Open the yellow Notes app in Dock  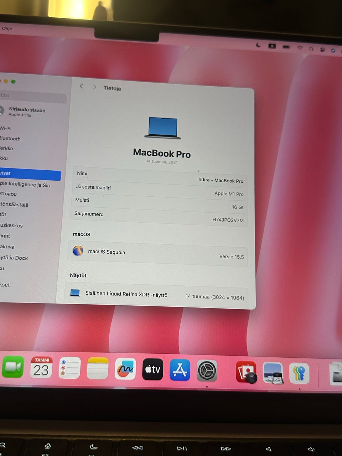tap(98, 368)
